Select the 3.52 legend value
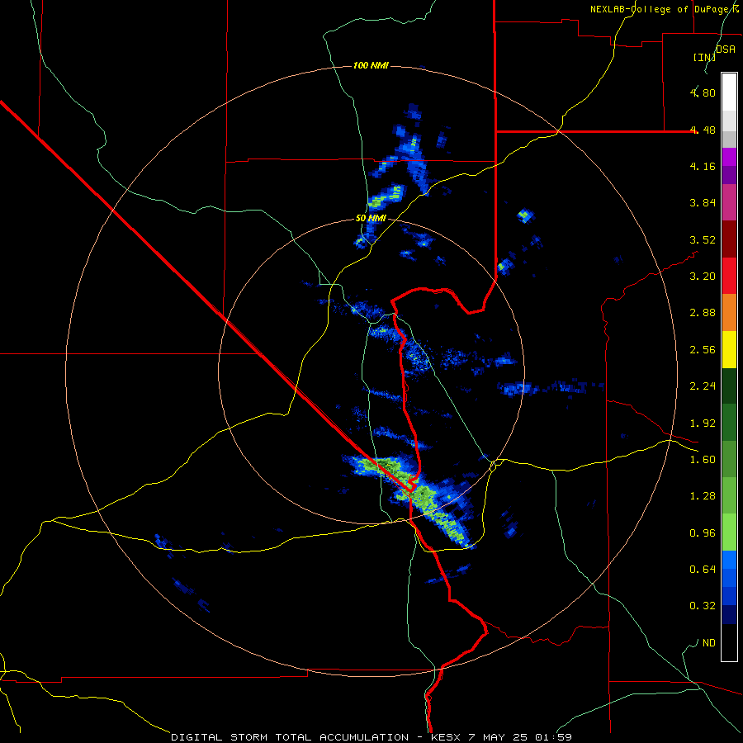743x743 pixels. coord(703,239)
